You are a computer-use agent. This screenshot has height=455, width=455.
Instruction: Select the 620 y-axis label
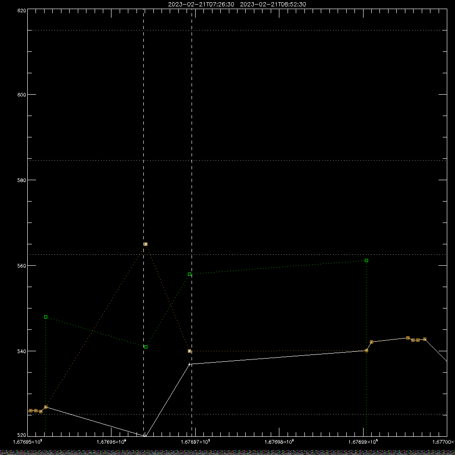click(x=22, y=11)
